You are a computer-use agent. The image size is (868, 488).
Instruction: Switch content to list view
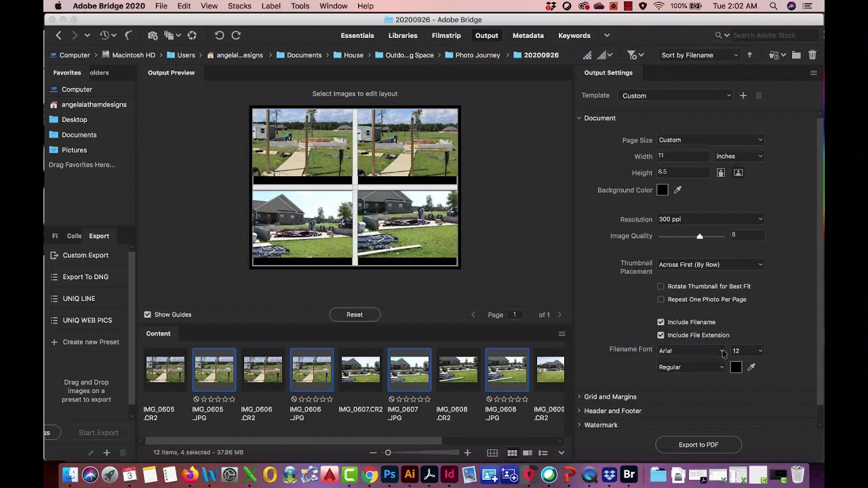coord(543,453)
